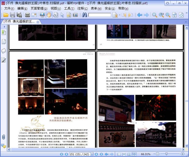Go to next view in toolbar
Viewport: 189px width, 157px height.
coord(146,15)
